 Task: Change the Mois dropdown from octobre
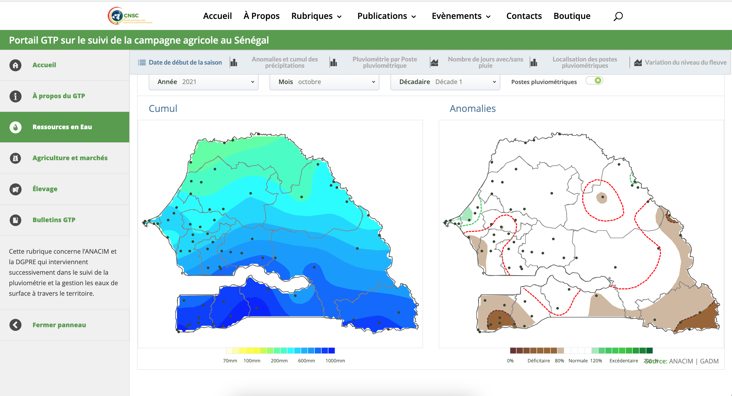tap(324, 82)
